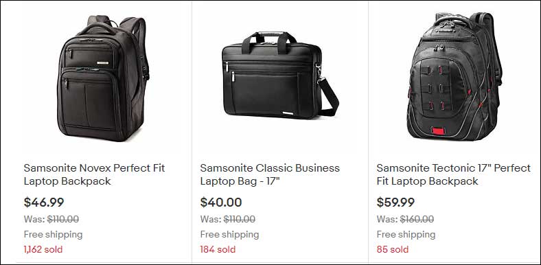Click Free shipping under the Classic Business bag
Image resolution: width=541 pixels, height=265 pixels.
229,235
